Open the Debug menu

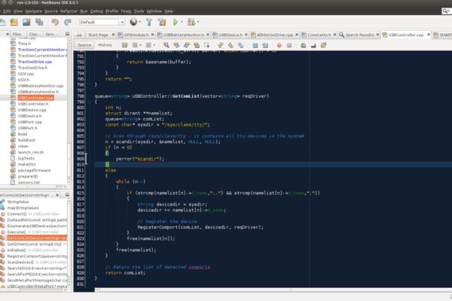coord(96,11)
